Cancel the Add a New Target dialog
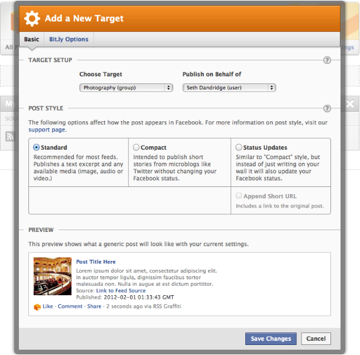360x355 pixels. (x=316, y=338)
